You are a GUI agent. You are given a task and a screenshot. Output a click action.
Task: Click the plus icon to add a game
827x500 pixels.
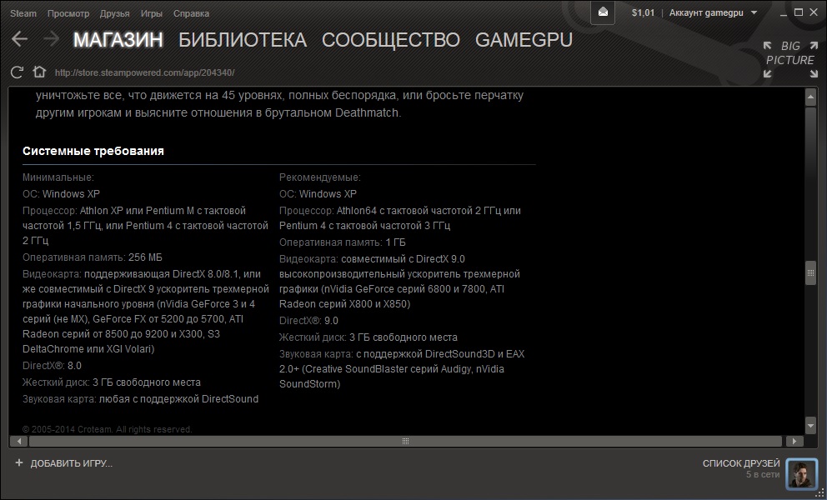[19, 462]
